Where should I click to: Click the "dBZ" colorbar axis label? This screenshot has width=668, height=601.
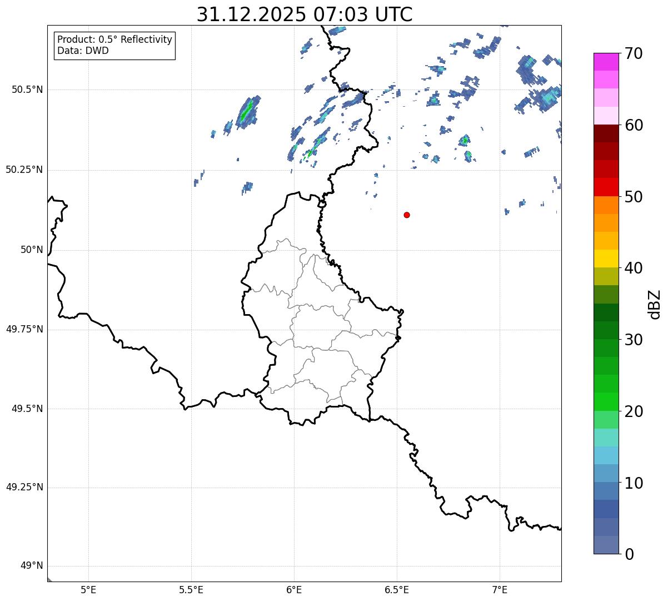655,304
